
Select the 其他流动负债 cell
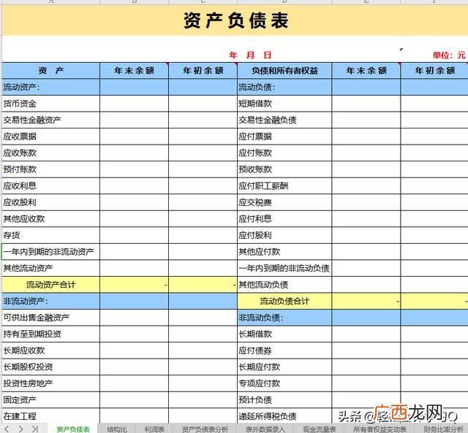(284, 285)
